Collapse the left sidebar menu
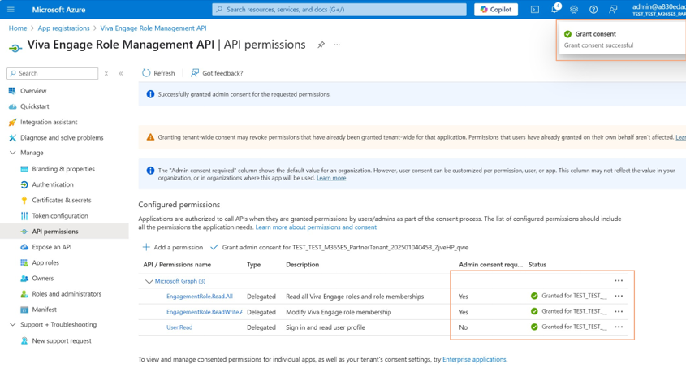 tap(121, 73)
